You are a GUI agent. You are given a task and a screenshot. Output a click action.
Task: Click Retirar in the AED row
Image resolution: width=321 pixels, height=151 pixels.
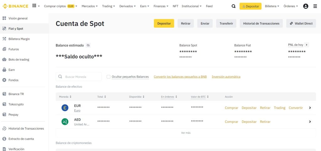[x=265, y=122]
